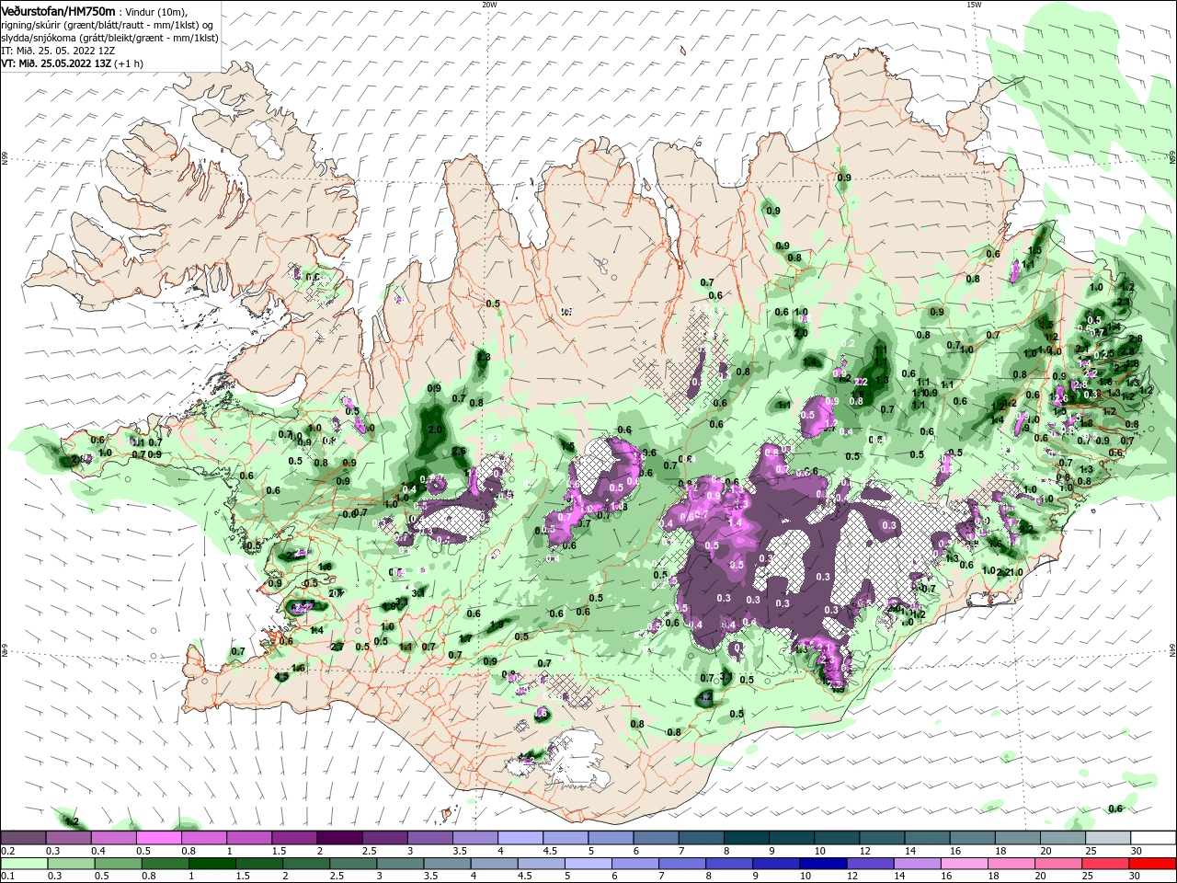The height and width of the screenshot is (883, 1177).
Task: Click the Veðurstofan/HM750m map title
Action: point(58,10)
